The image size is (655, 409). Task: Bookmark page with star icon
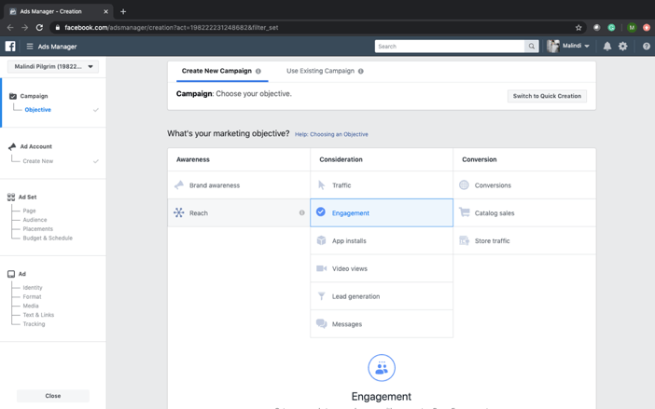tap(578, 27)
